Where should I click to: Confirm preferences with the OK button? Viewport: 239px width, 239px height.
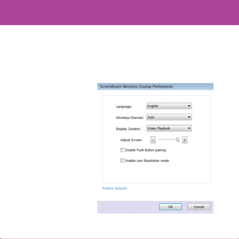pos(170,207)
